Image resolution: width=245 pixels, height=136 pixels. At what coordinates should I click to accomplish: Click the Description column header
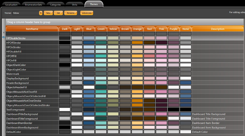tap(217, 29)
